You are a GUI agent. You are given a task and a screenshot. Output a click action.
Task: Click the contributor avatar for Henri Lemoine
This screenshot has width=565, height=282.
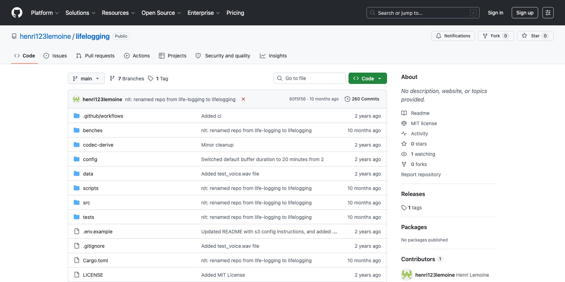click(x=407, y=275)
